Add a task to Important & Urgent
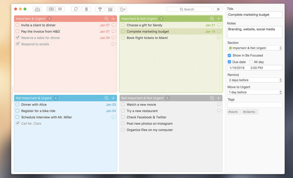This screenshot has width=293, height=178. (113, 18)
